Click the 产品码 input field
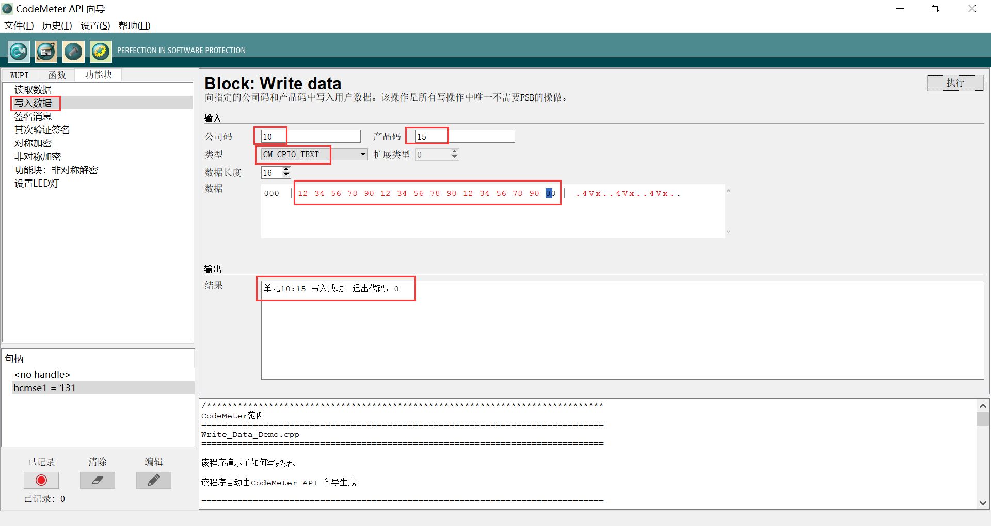The width and height of the screenshot is (991, 526). [x=465, y=137]
